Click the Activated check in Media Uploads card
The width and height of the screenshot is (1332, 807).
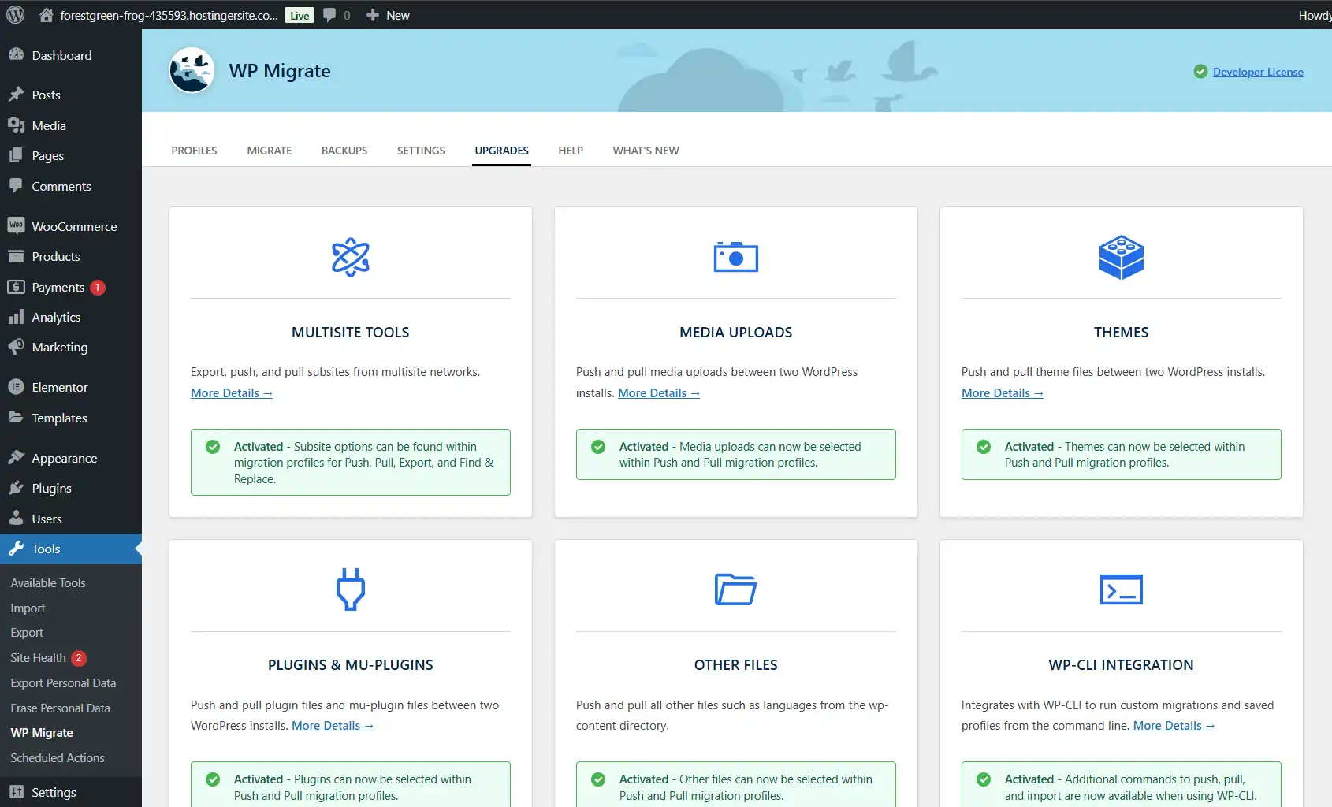598,447
